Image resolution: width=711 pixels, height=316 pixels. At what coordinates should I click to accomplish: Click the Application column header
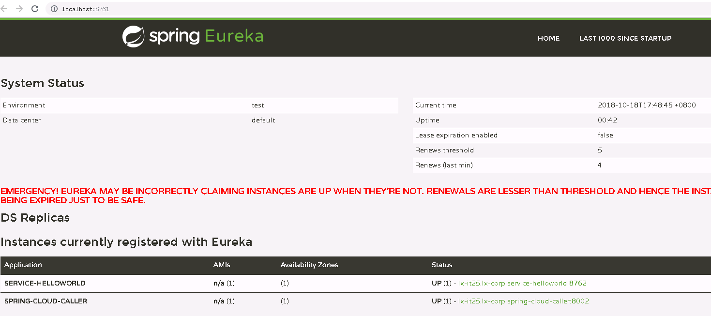23,265
